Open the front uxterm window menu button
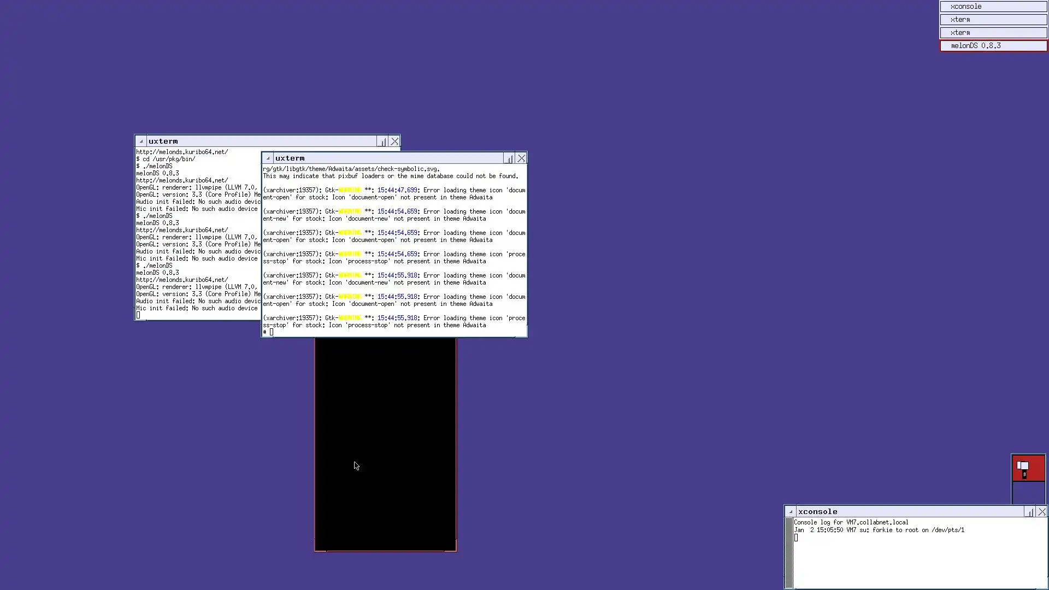 tap(268, 158)
